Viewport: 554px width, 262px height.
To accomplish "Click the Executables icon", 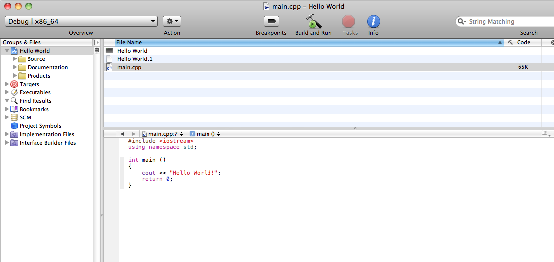I will (x=14, y=92).
